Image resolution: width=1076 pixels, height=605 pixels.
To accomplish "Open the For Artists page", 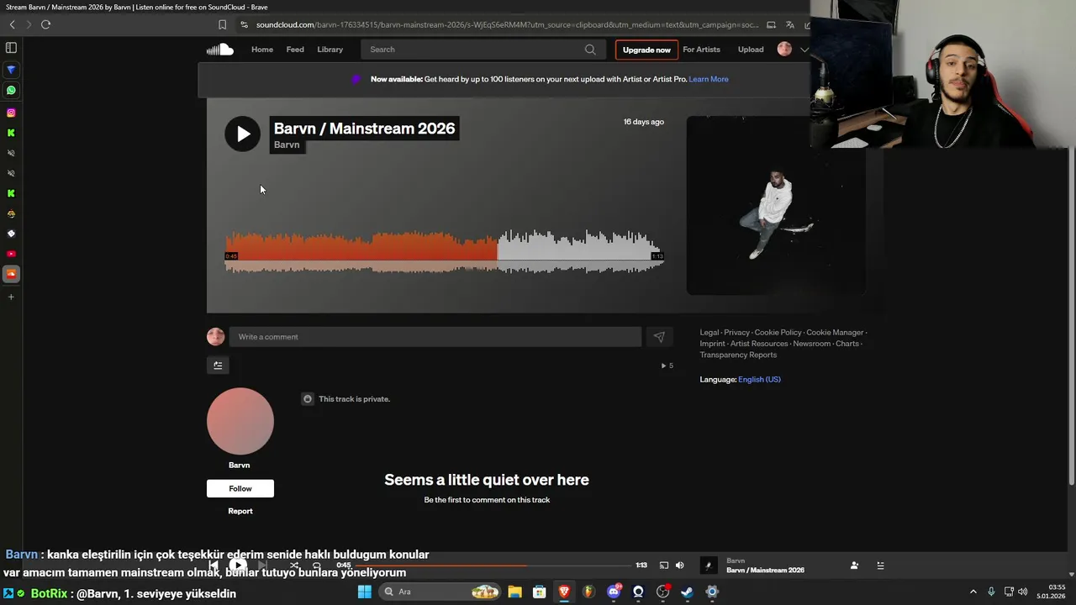I will (x=701, y=50).
